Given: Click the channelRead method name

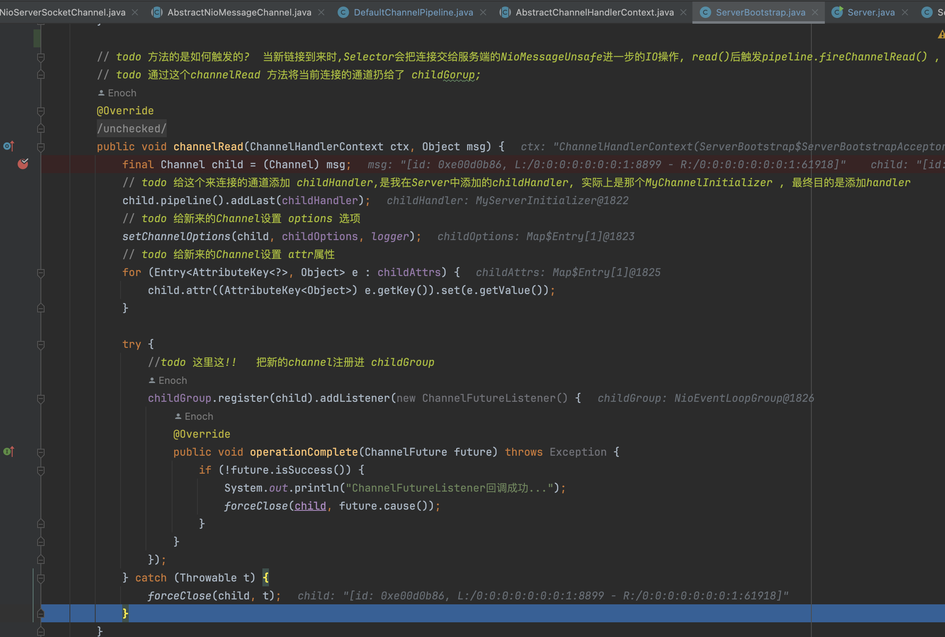Looking at the screenshot, I should click(x=208, y=147).
